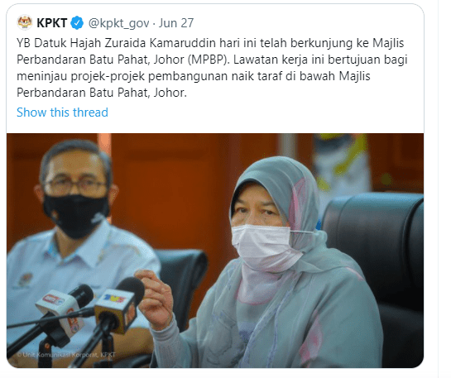Open the Jun 27 tweet timestamp
The width and height of the screenshot is (451, 378).
[176, 23]
